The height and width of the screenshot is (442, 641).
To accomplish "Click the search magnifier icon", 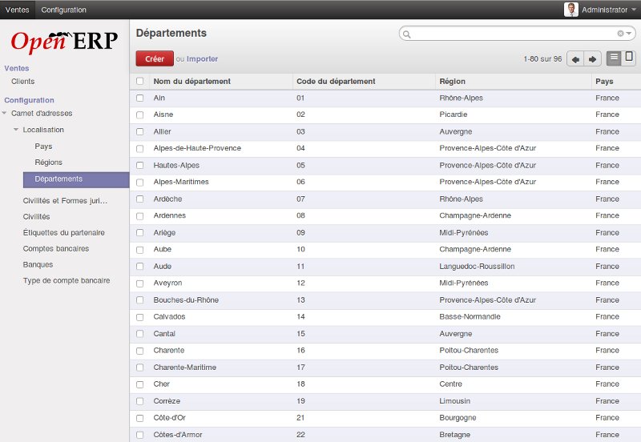I will click(x=406, y=34).
